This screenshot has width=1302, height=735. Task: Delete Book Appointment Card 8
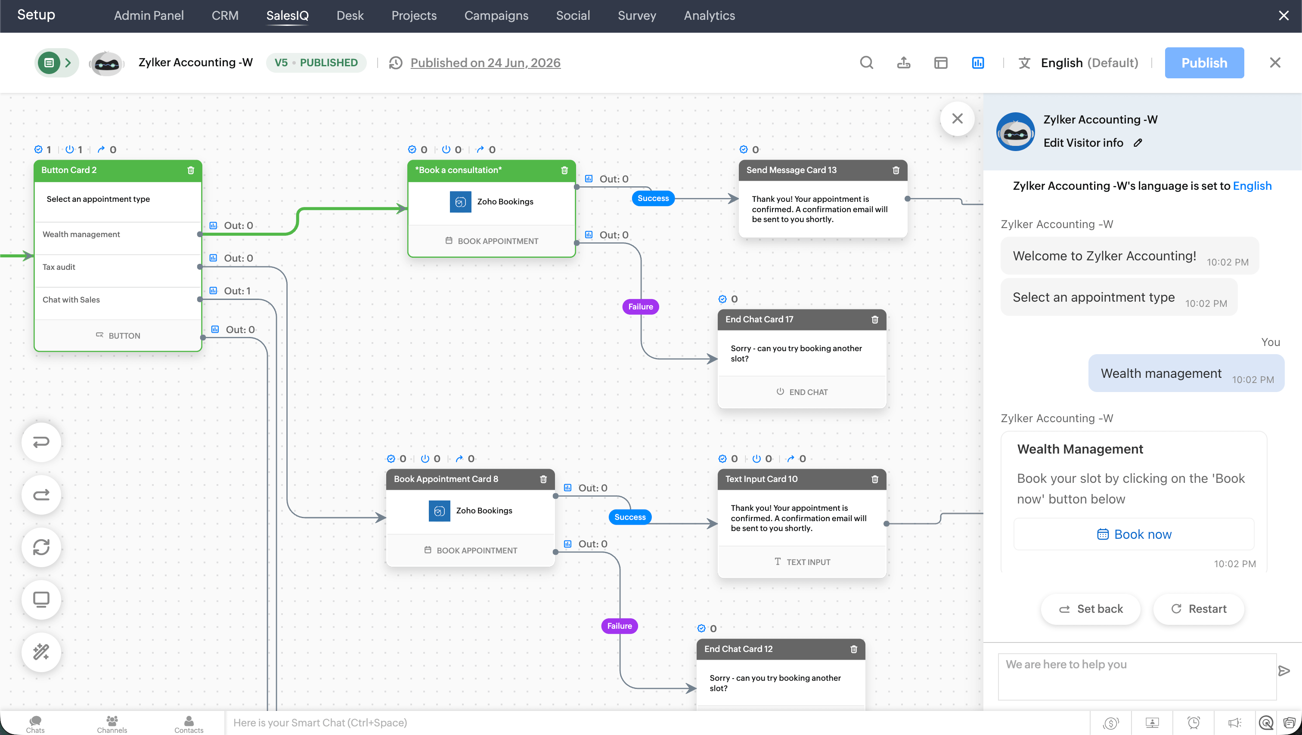[543, 479]
